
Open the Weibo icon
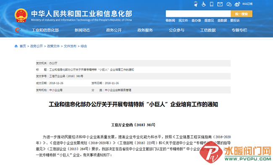pyautogui.click(x=237, y=4)
